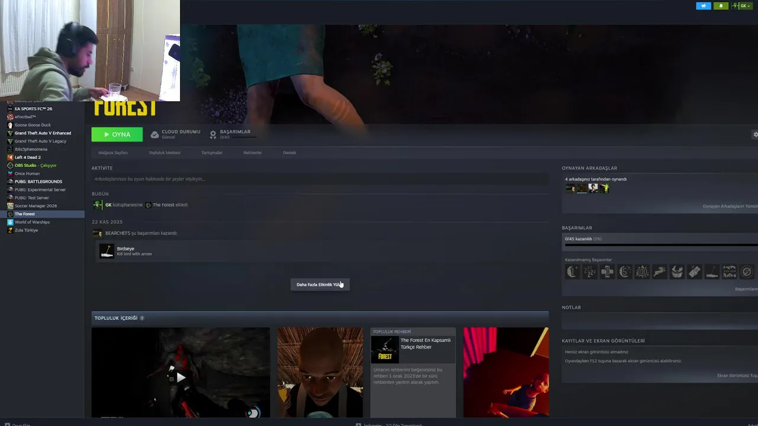Click the blue announcements megaphone icon
Image resolution: width=758 pixels, height=426 pixels.
[704, 6]
